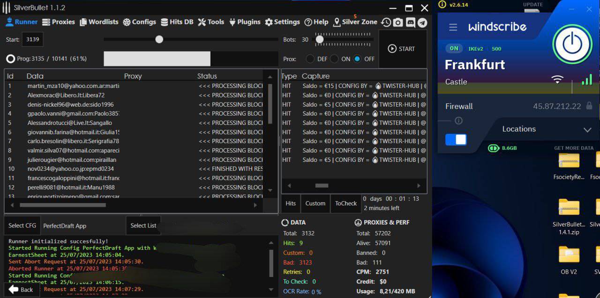Click bot list scroll-right arrow

click(x=255, y=205)
